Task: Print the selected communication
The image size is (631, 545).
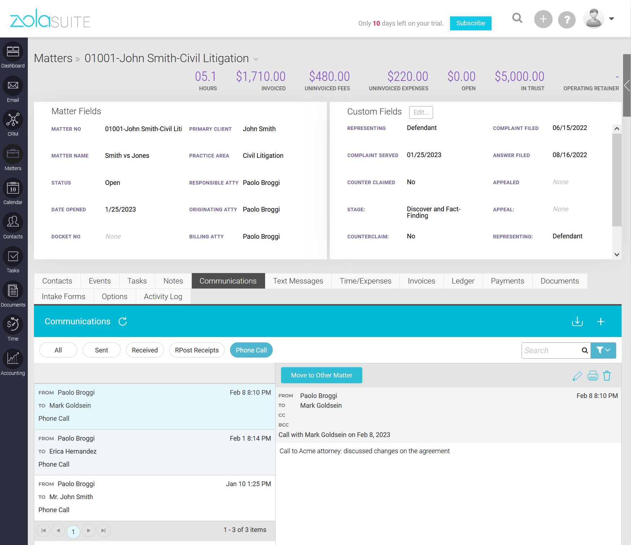Action: [593, 376]
